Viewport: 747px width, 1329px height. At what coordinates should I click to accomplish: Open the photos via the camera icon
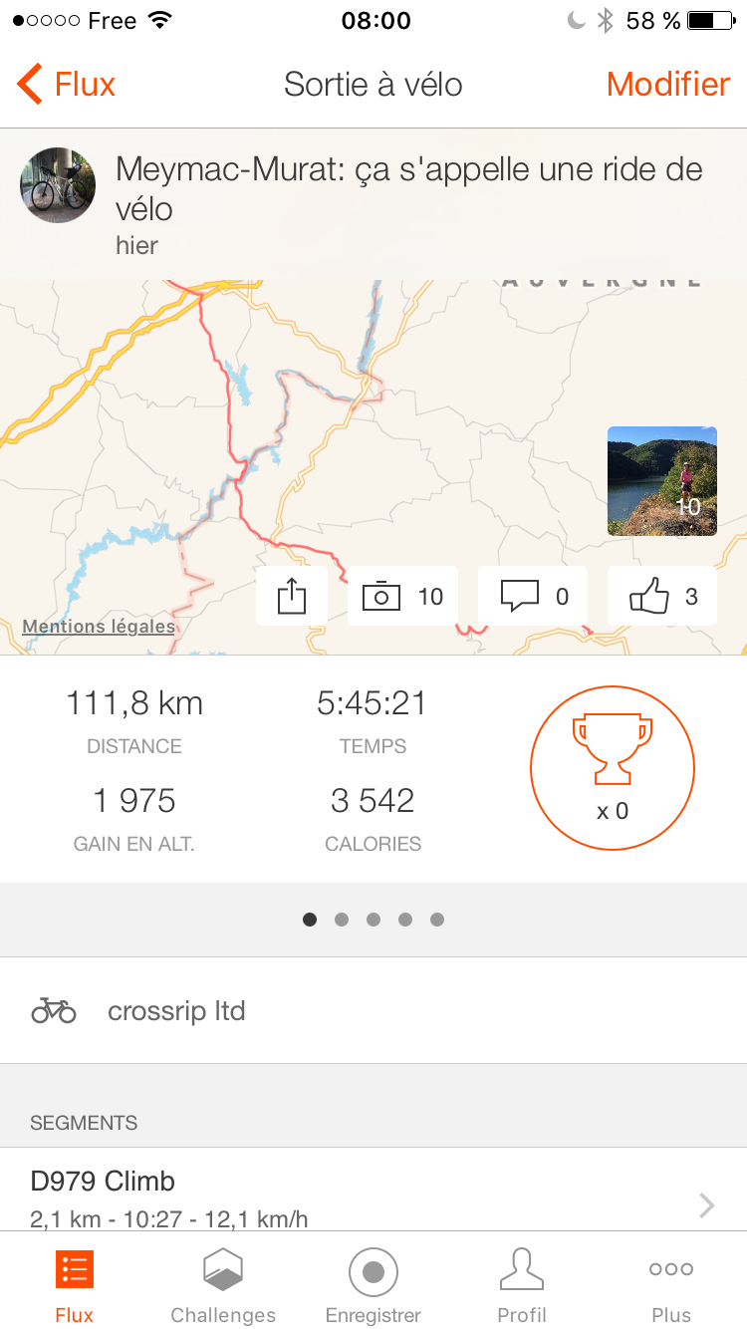coord(381,597)
